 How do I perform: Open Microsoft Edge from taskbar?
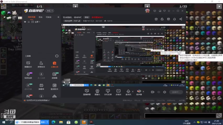[54, 122]
